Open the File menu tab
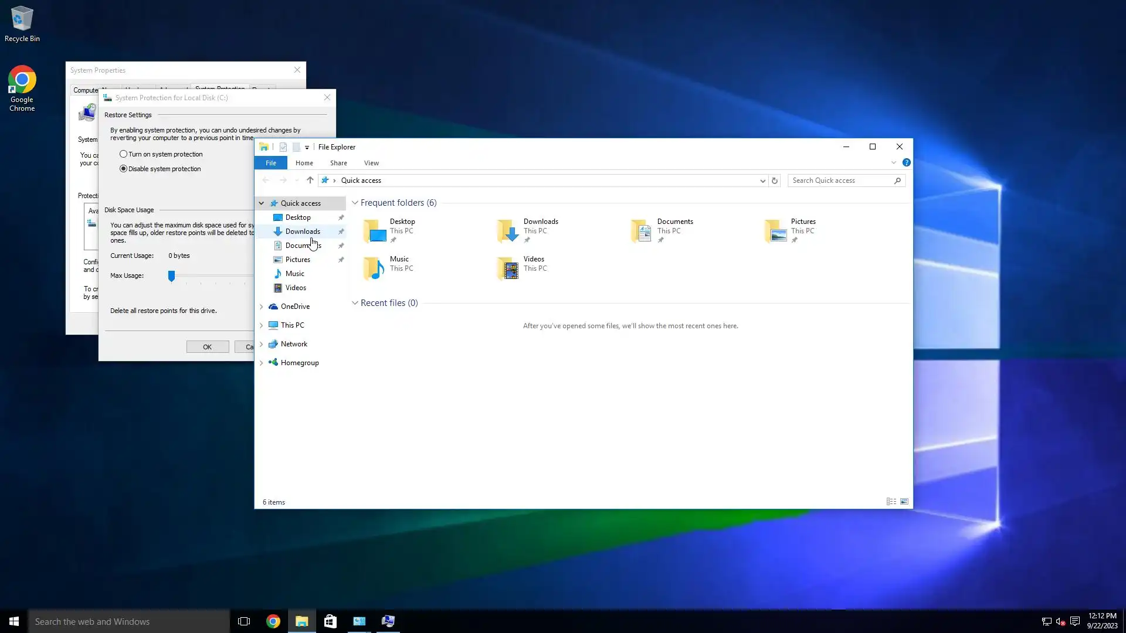The height and width of the screenshot is (633, 1126). (270, 163)
